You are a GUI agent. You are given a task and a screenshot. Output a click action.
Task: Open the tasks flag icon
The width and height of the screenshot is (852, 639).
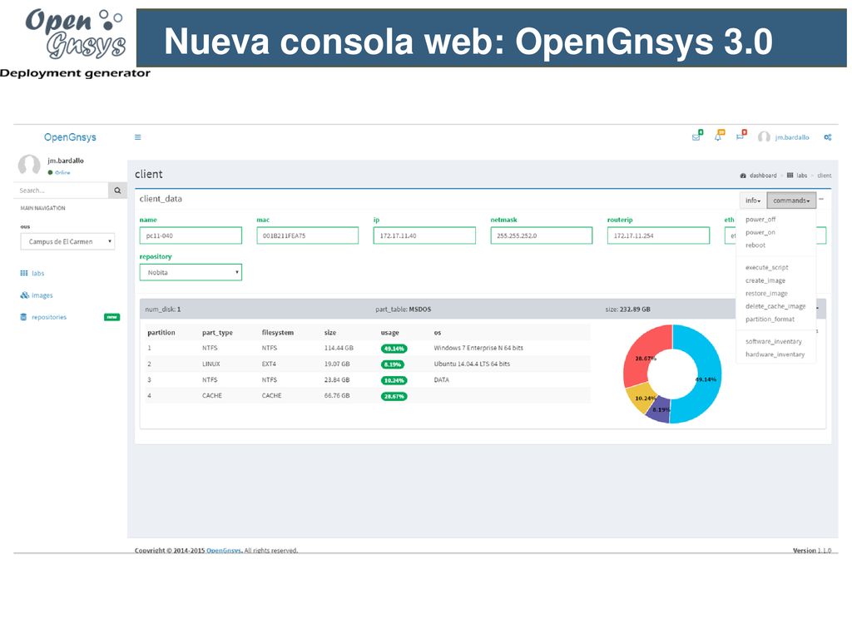click(741, 136)
